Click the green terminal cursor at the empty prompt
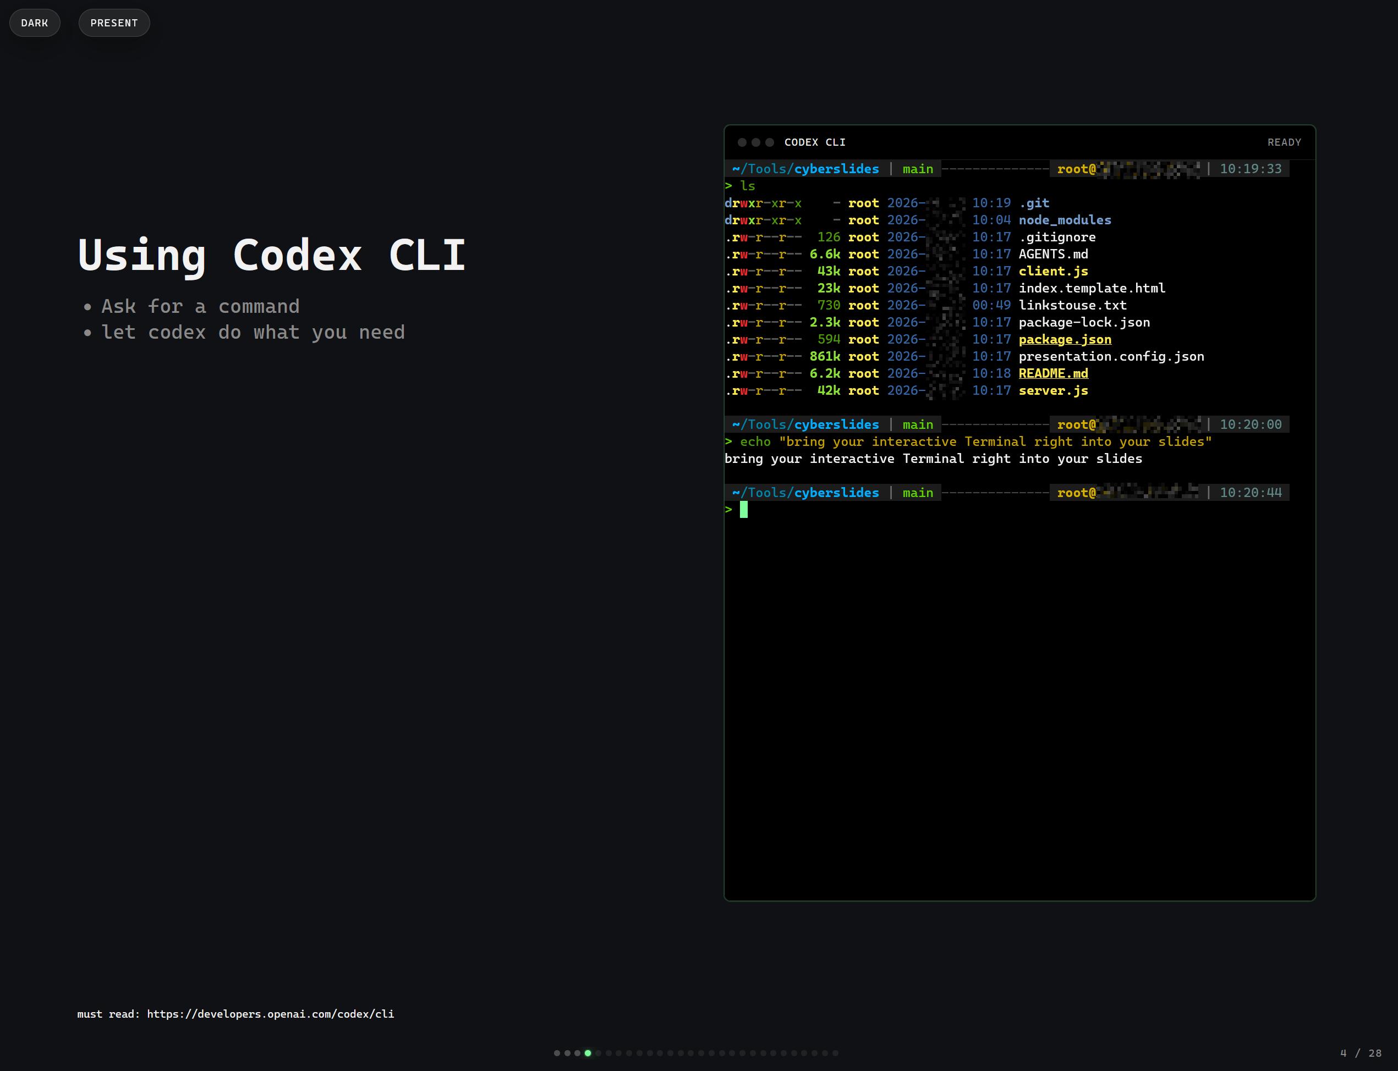The image size is (1398, 1071). tap(744, 509)
